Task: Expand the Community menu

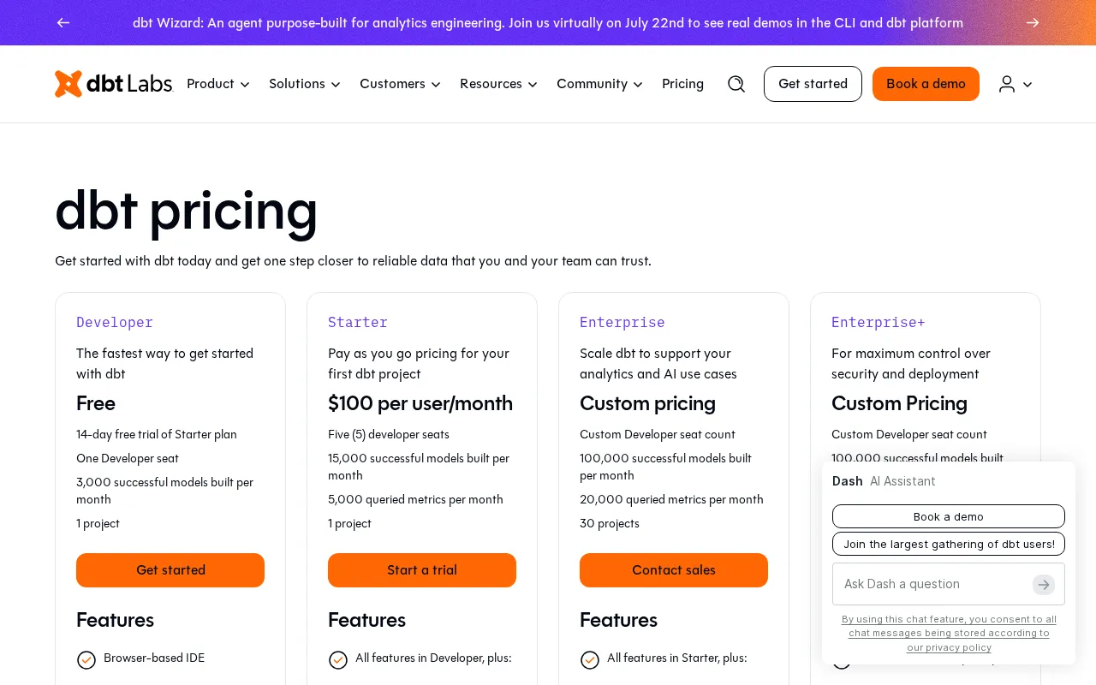Action: pos(599,84)
